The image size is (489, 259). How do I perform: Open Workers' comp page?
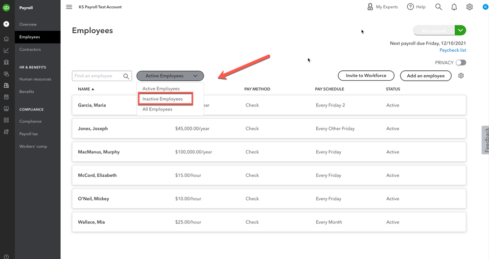(x=33, y=146)
